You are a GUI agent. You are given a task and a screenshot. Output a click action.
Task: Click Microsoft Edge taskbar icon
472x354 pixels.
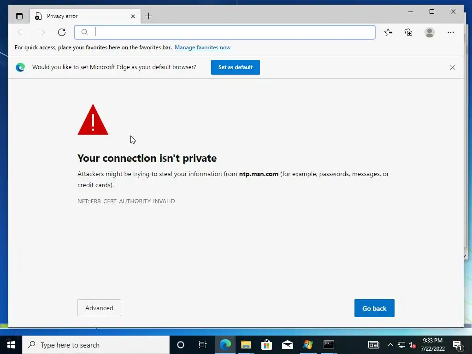(225, 345)
